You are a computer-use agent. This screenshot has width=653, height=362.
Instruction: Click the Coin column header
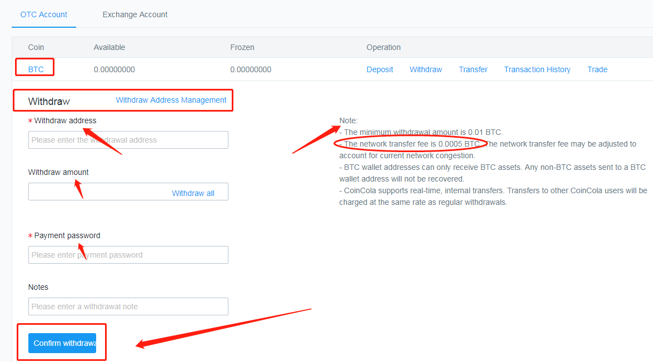click(x=36, y=47)
